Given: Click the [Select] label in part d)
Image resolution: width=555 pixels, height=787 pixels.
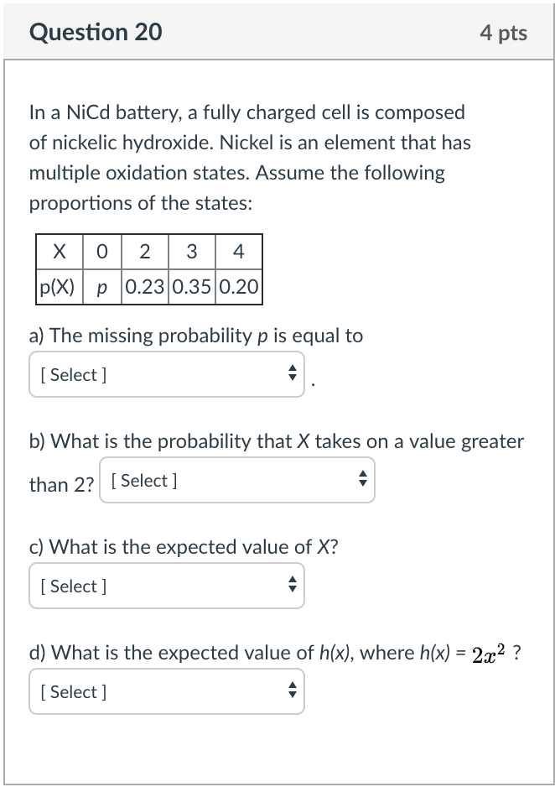Looking at the screenshot, I should [73, 691].
